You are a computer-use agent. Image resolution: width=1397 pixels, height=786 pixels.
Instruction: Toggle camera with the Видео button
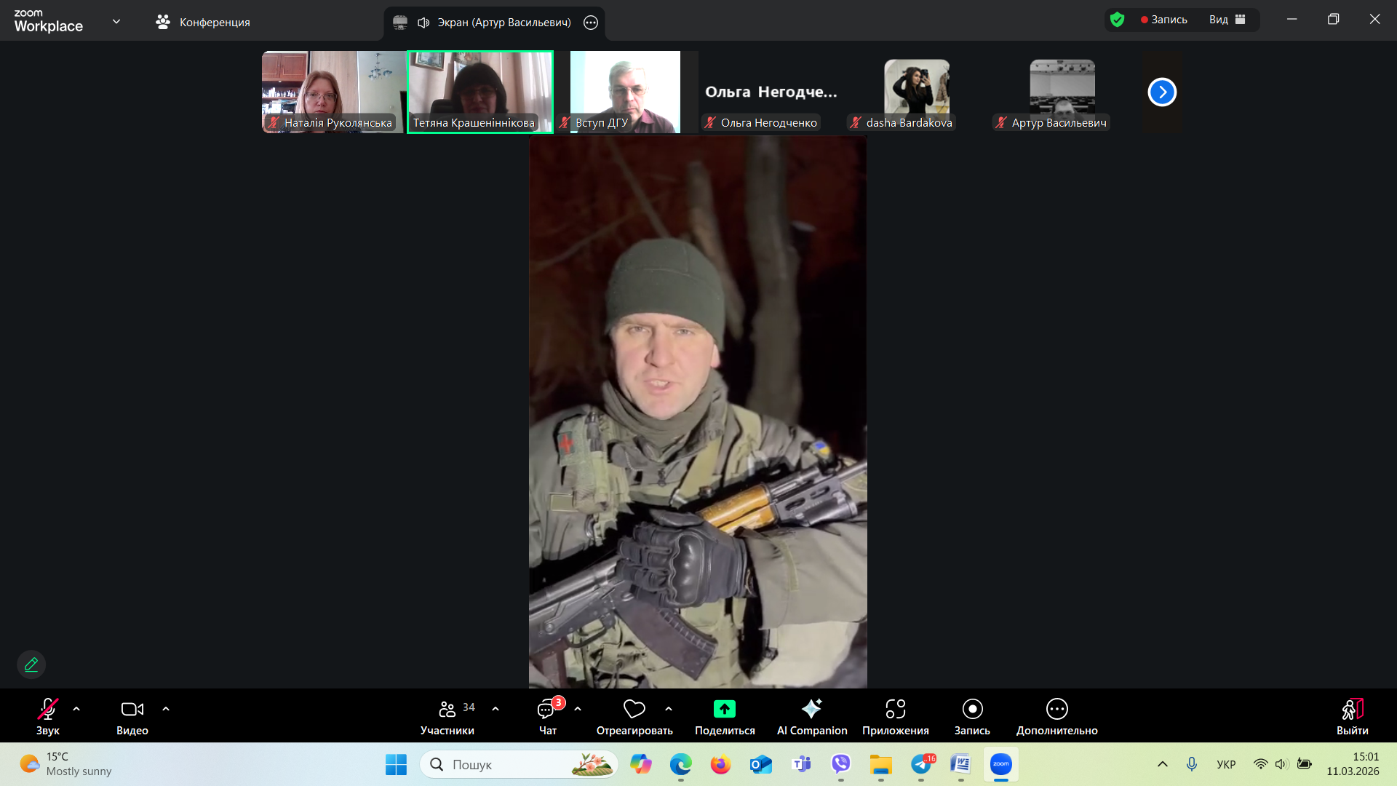tap(132, 716)
